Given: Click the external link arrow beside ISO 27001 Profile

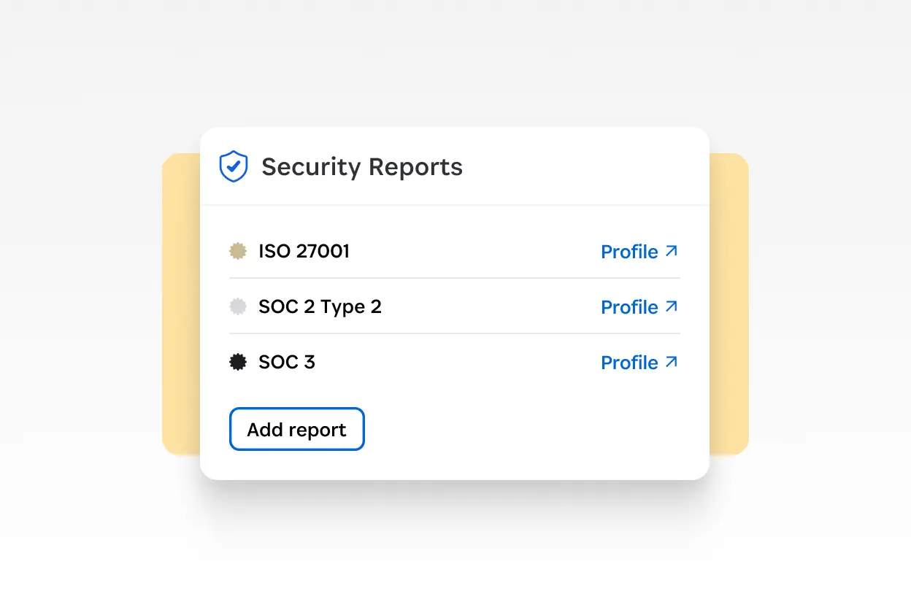Looking at the screenshot, I should pos(672,251).
